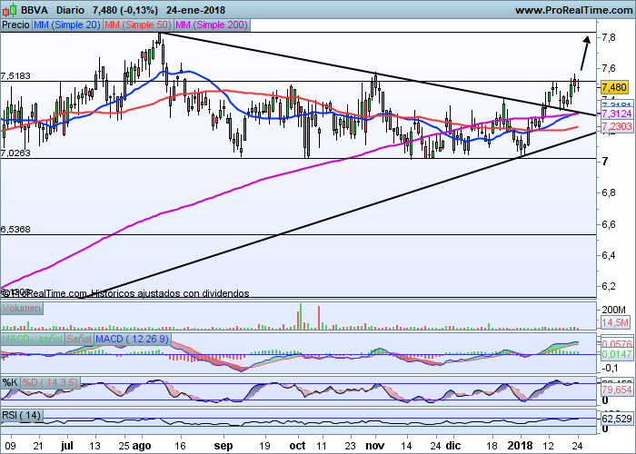Open the Volumen indicator panel label
This screenshot has width=636, height=454.
click(x=21, y=309)
